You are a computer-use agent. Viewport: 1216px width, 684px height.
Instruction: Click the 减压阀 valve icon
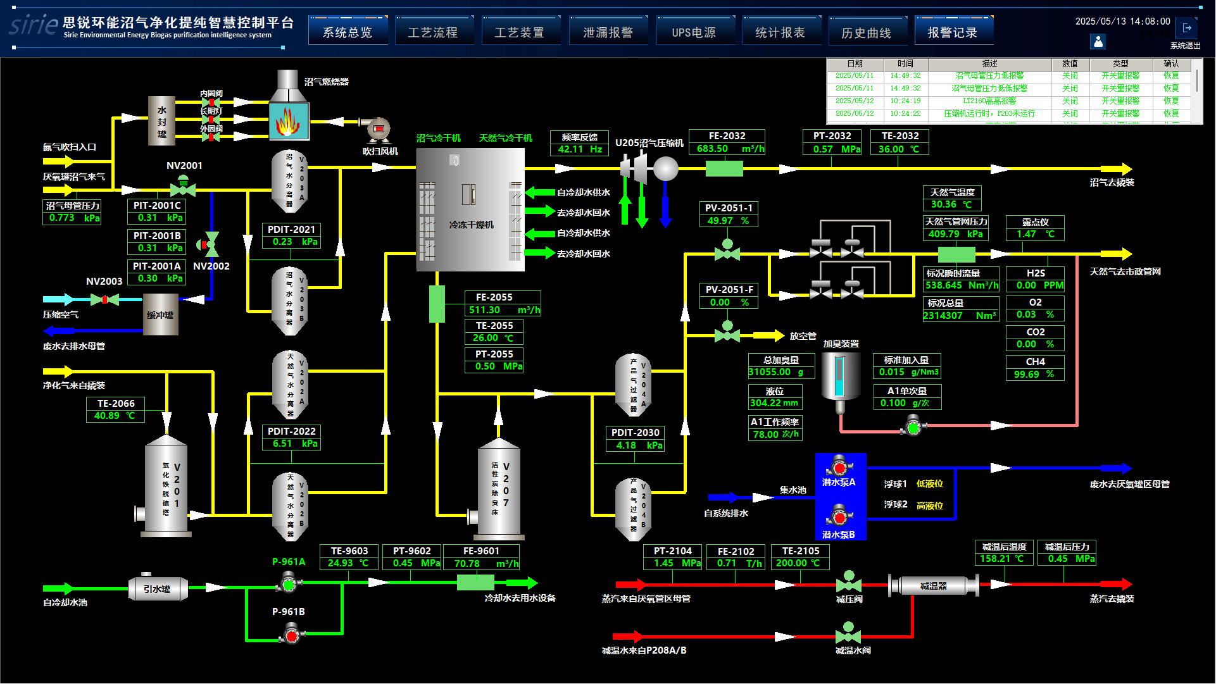click(848, 581)
